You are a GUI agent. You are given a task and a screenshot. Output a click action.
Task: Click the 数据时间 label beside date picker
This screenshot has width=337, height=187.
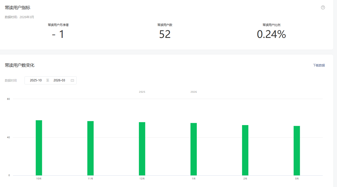tap(11, 80)
